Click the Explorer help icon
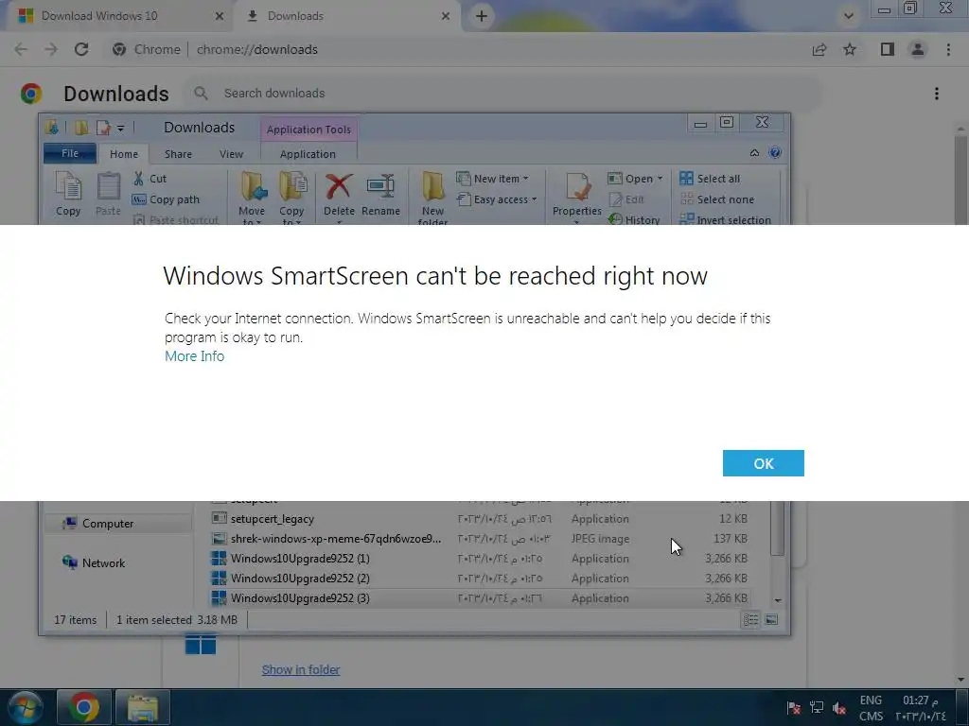 775,152
